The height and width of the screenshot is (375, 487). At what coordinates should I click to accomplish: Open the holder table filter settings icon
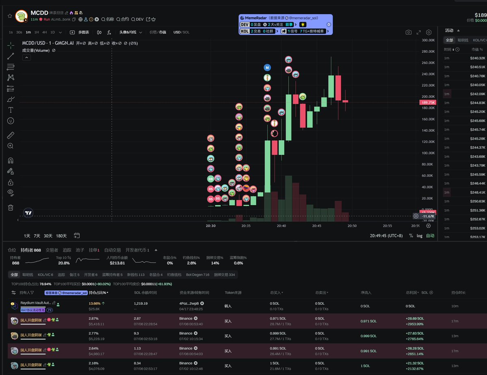(x=13, y=293)
